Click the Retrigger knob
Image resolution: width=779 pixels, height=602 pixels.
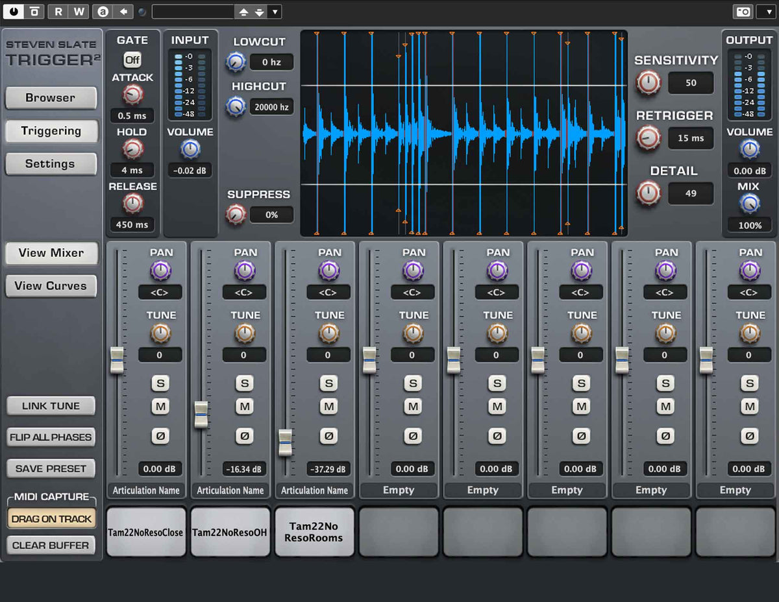[x=648, y=138]
